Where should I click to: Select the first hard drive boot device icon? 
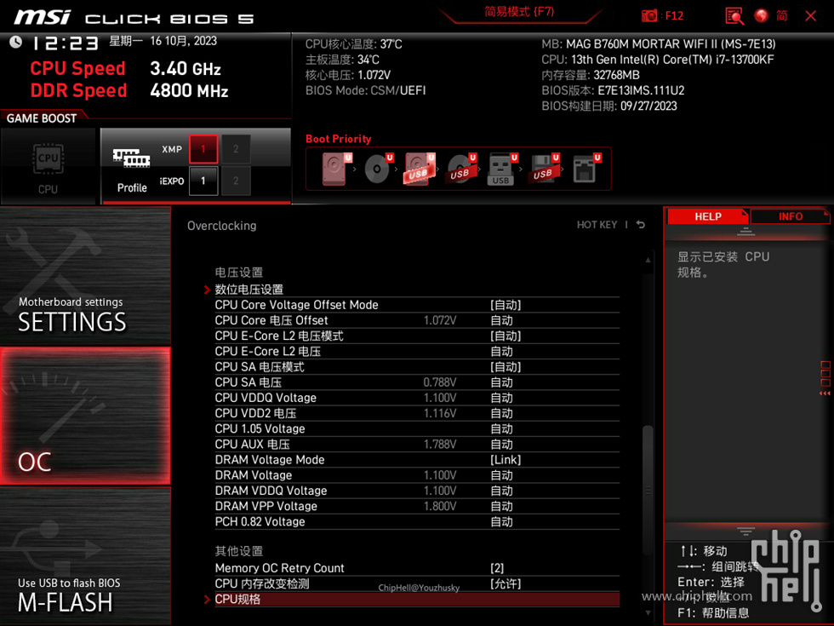click(x=336, y=169)
